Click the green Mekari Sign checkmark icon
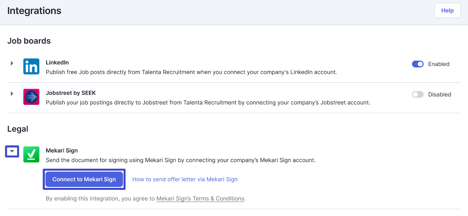The width and height of the screenshot is (468, 216). click(x=31, y=154)
